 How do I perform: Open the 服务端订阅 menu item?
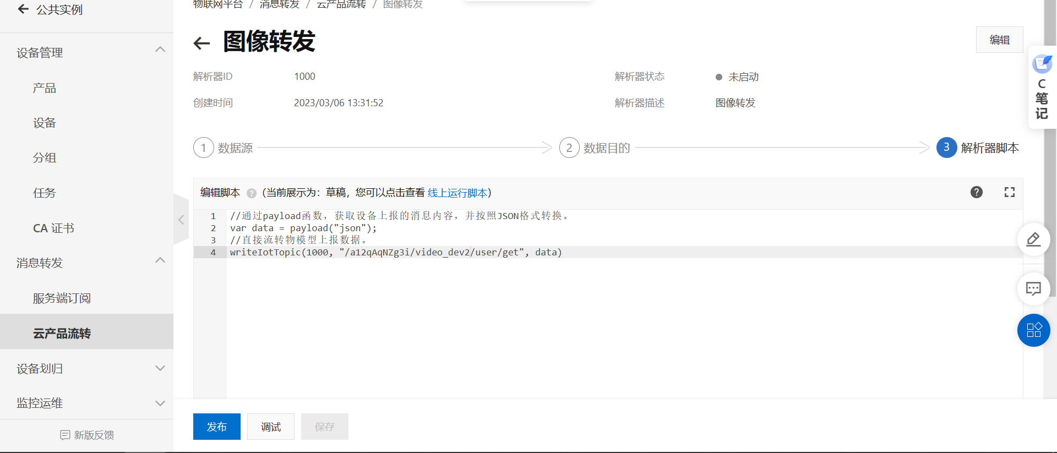(x=62, y=298)
